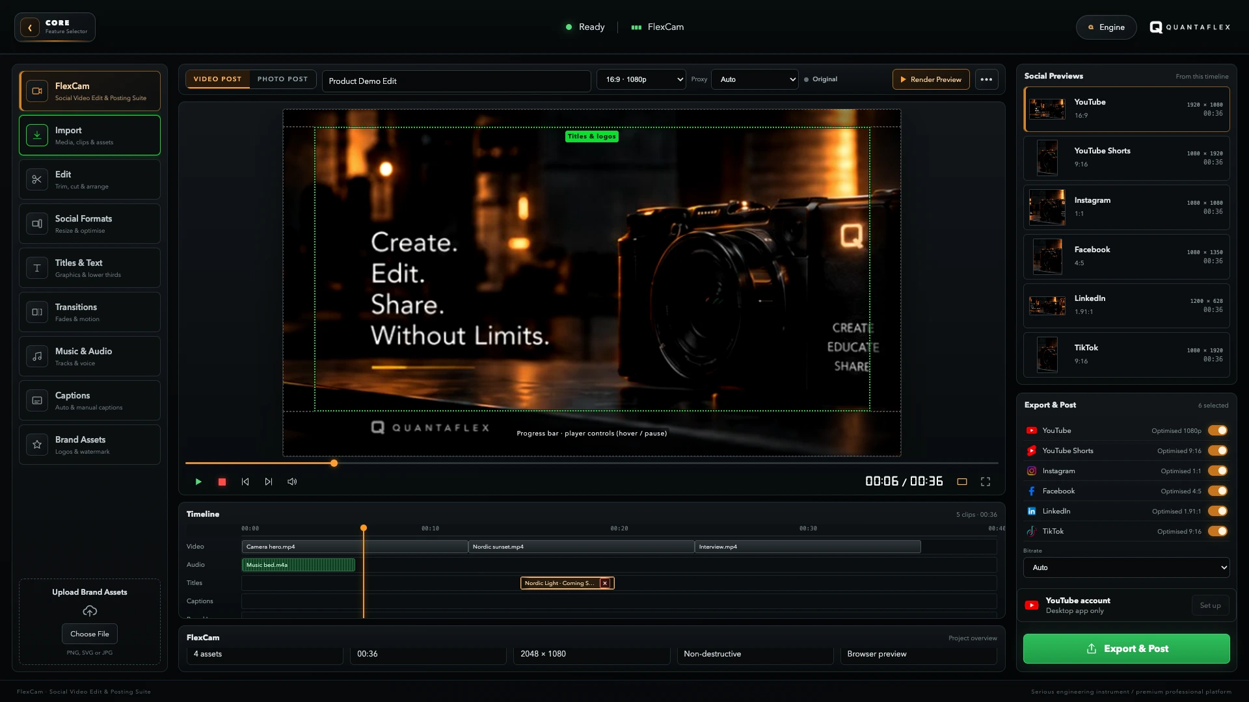
Task: Mute audio with the speaker icon
Action: click(x=292, y=482)
